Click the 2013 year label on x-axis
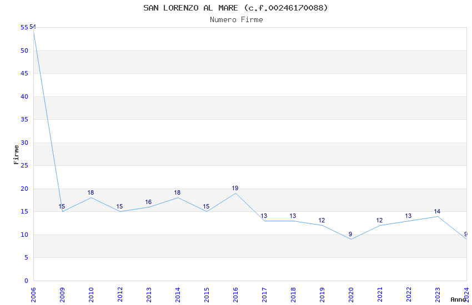 click(x=149, y=294)
